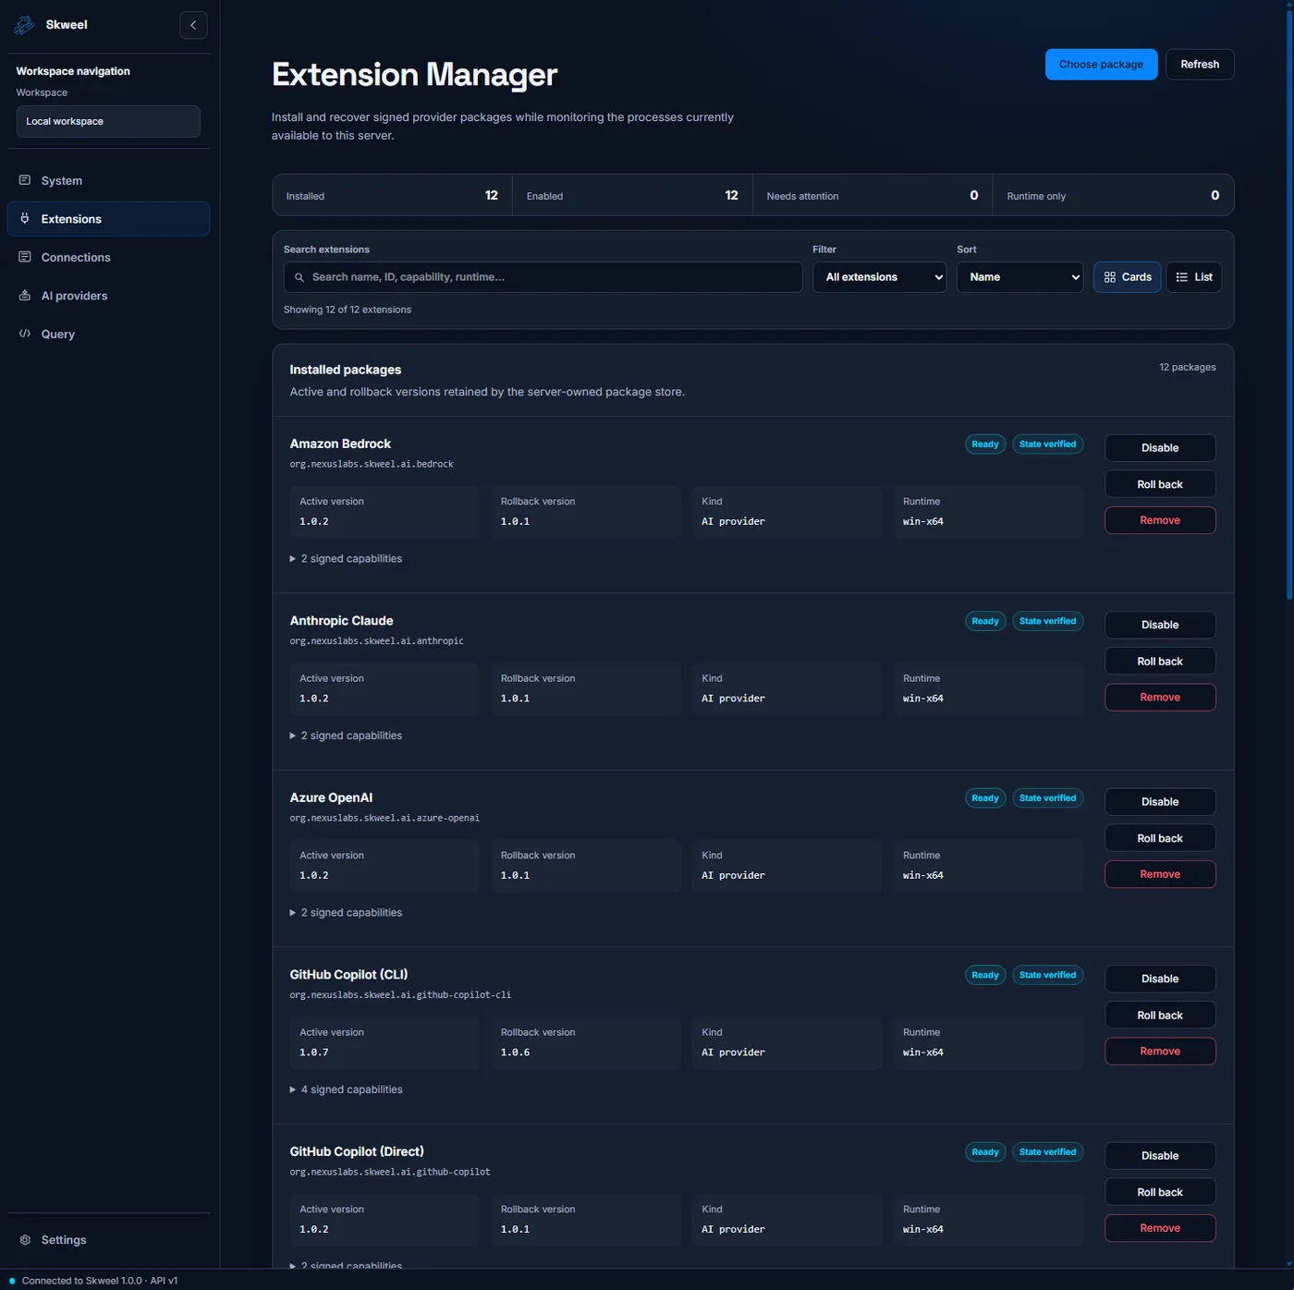Image resolution: width=1294 pixels, height=1290 pixels.
Task: Click GitHub Copilot (CLI) active version 1.0.7
Action: click(314, 1053)
